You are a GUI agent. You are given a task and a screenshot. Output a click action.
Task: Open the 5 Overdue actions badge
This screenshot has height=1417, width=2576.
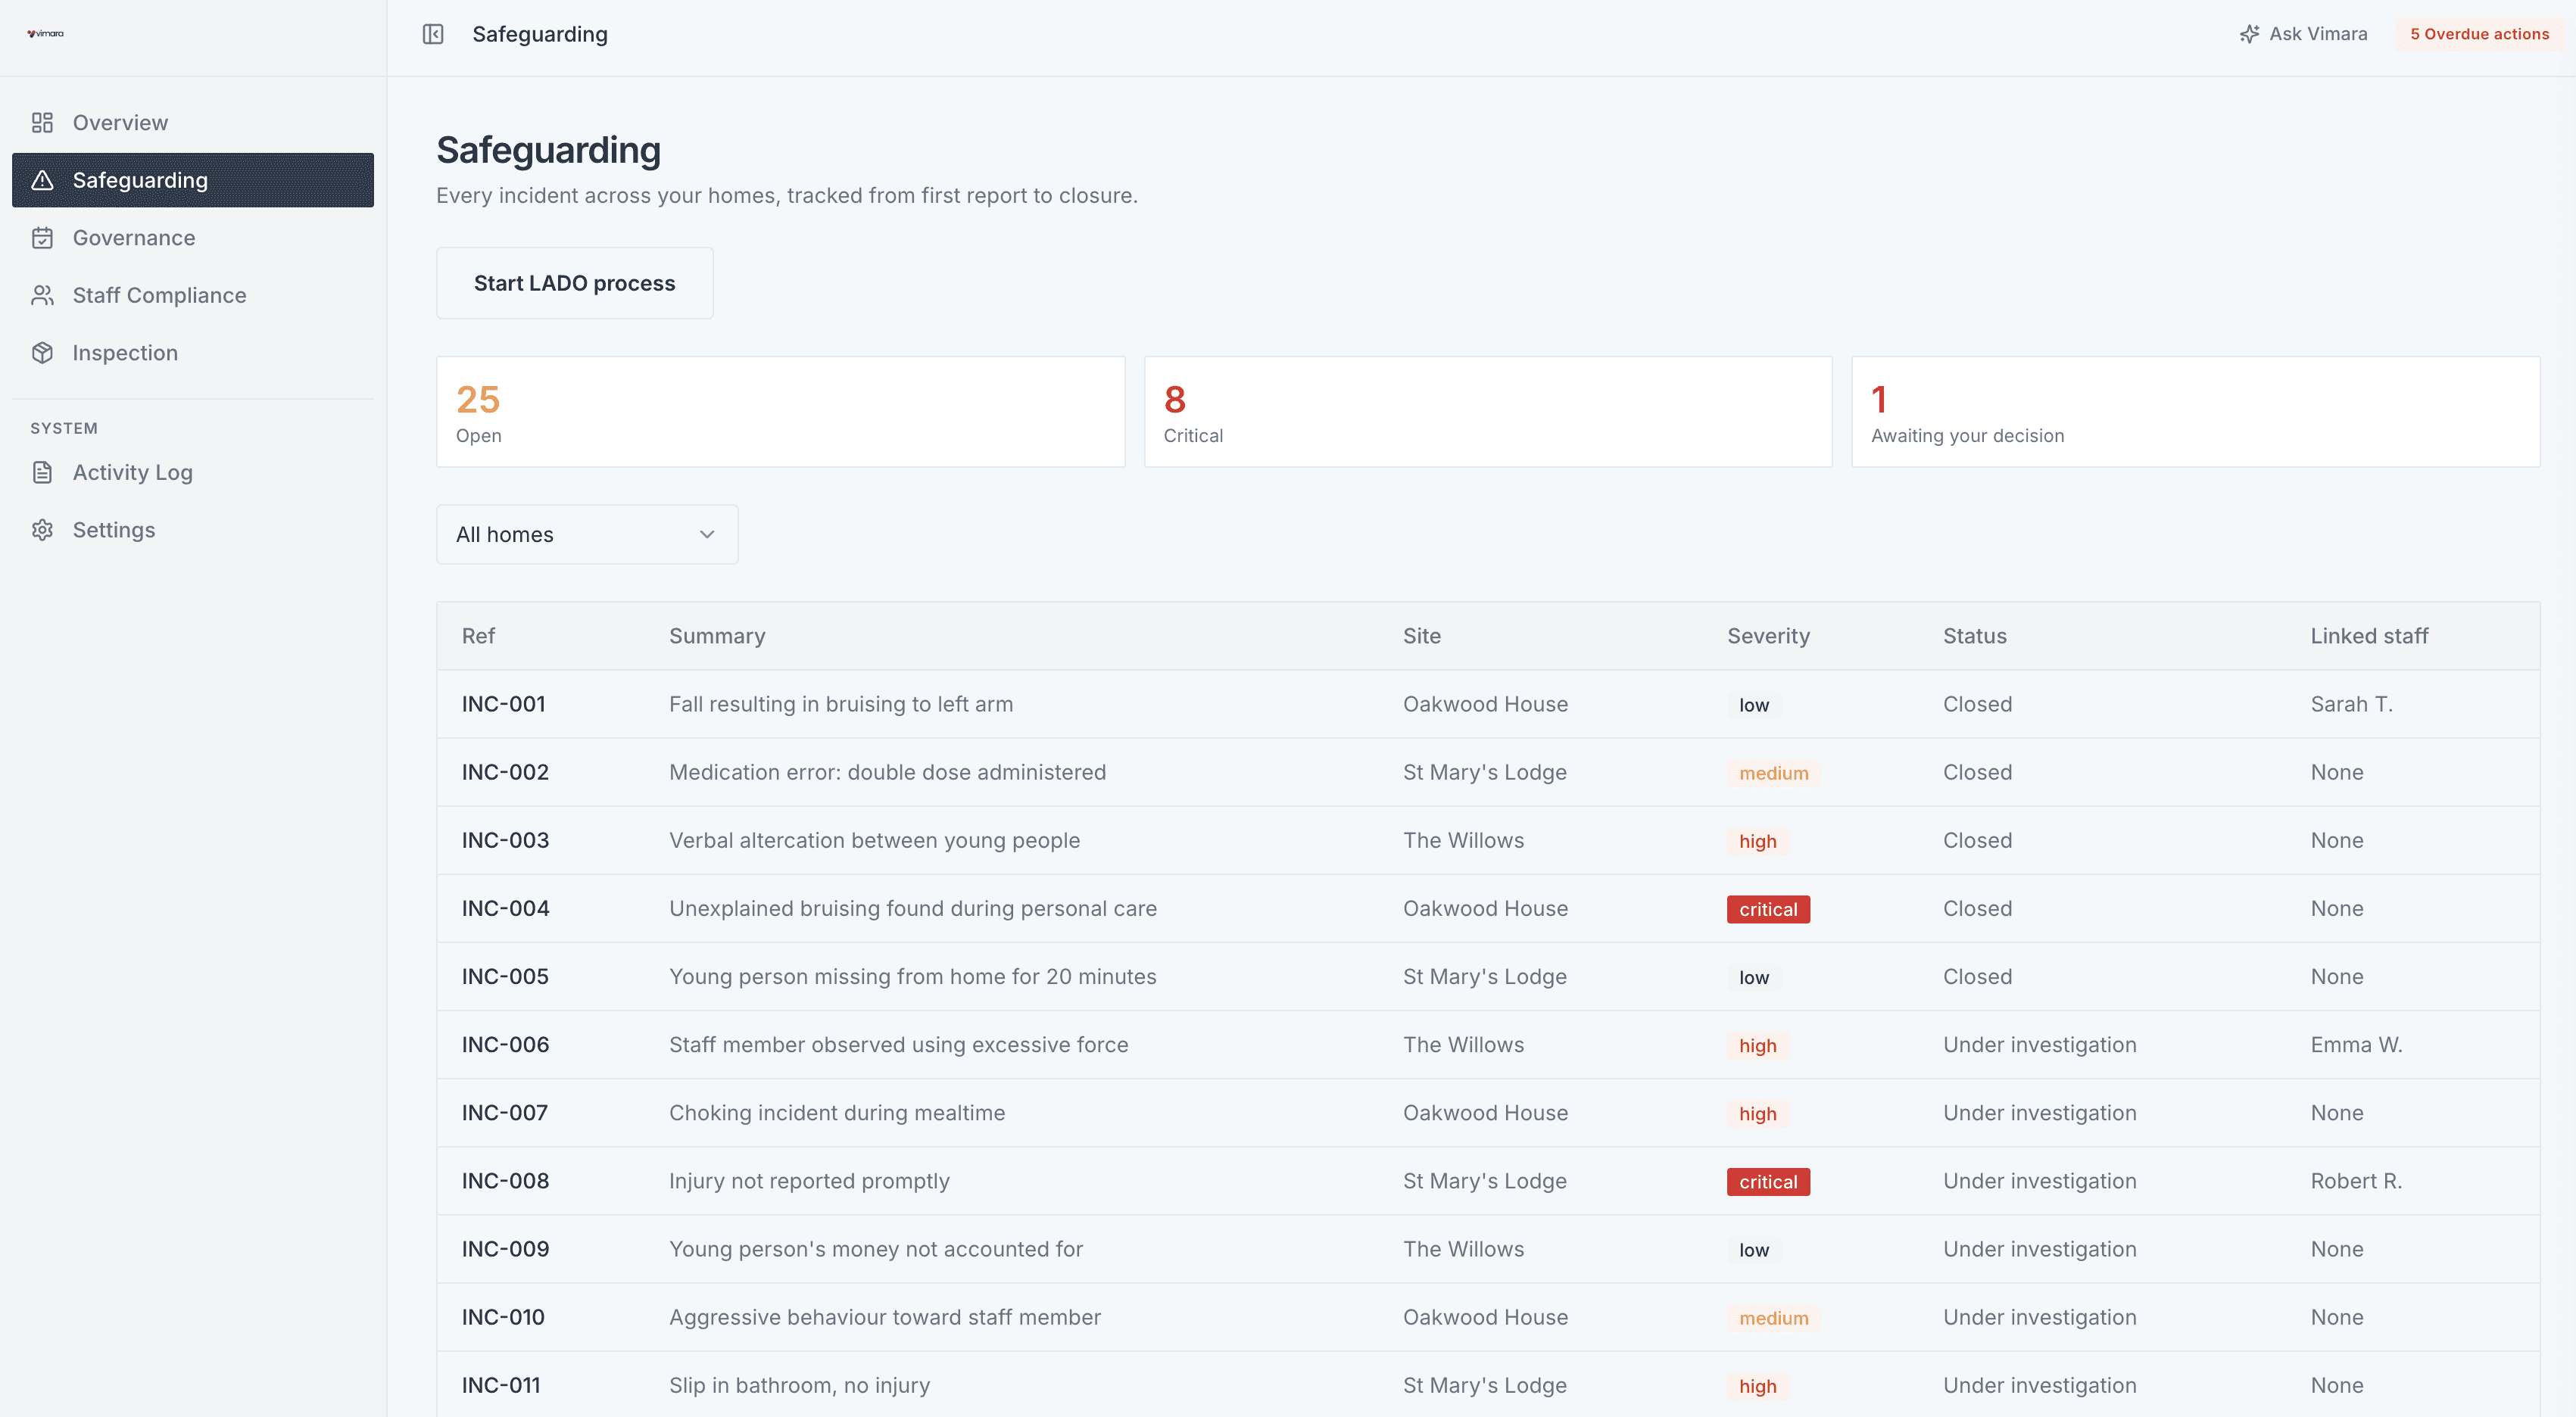[x=2478, y=34]
